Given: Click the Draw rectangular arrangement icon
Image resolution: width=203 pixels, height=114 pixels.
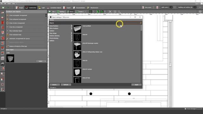Looking at the screenshot, I should point(8,16).
